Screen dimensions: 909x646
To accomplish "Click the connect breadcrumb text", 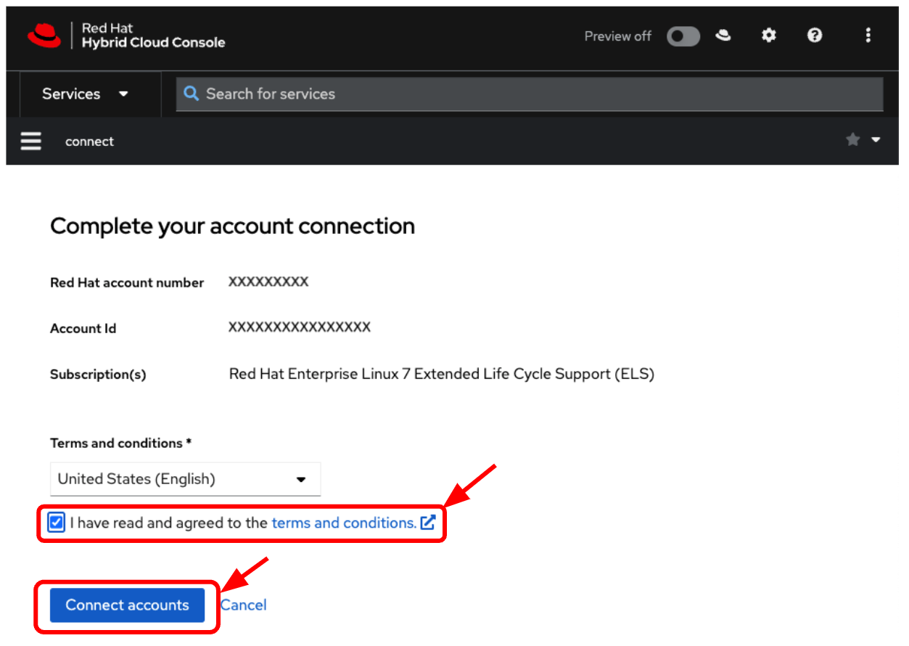I will (x=89, y=142).
